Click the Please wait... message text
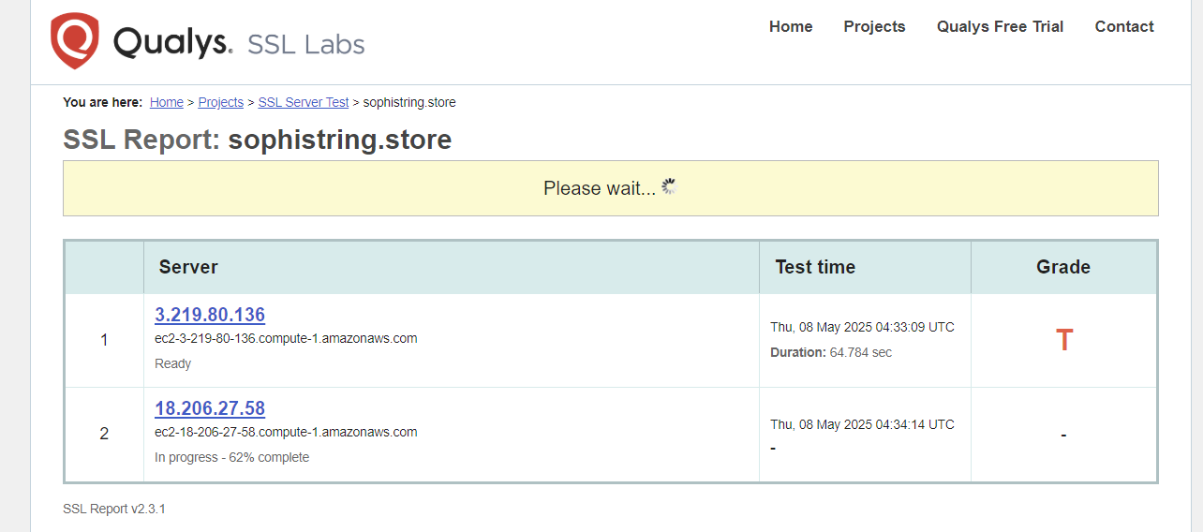This screenshot has height=532, width=1203. pyautogui.click(x=600, y=188)
